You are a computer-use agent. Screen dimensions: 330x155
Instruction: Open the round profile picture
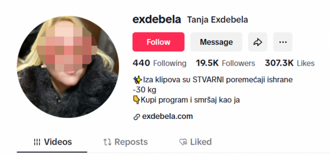pos(68,67)
